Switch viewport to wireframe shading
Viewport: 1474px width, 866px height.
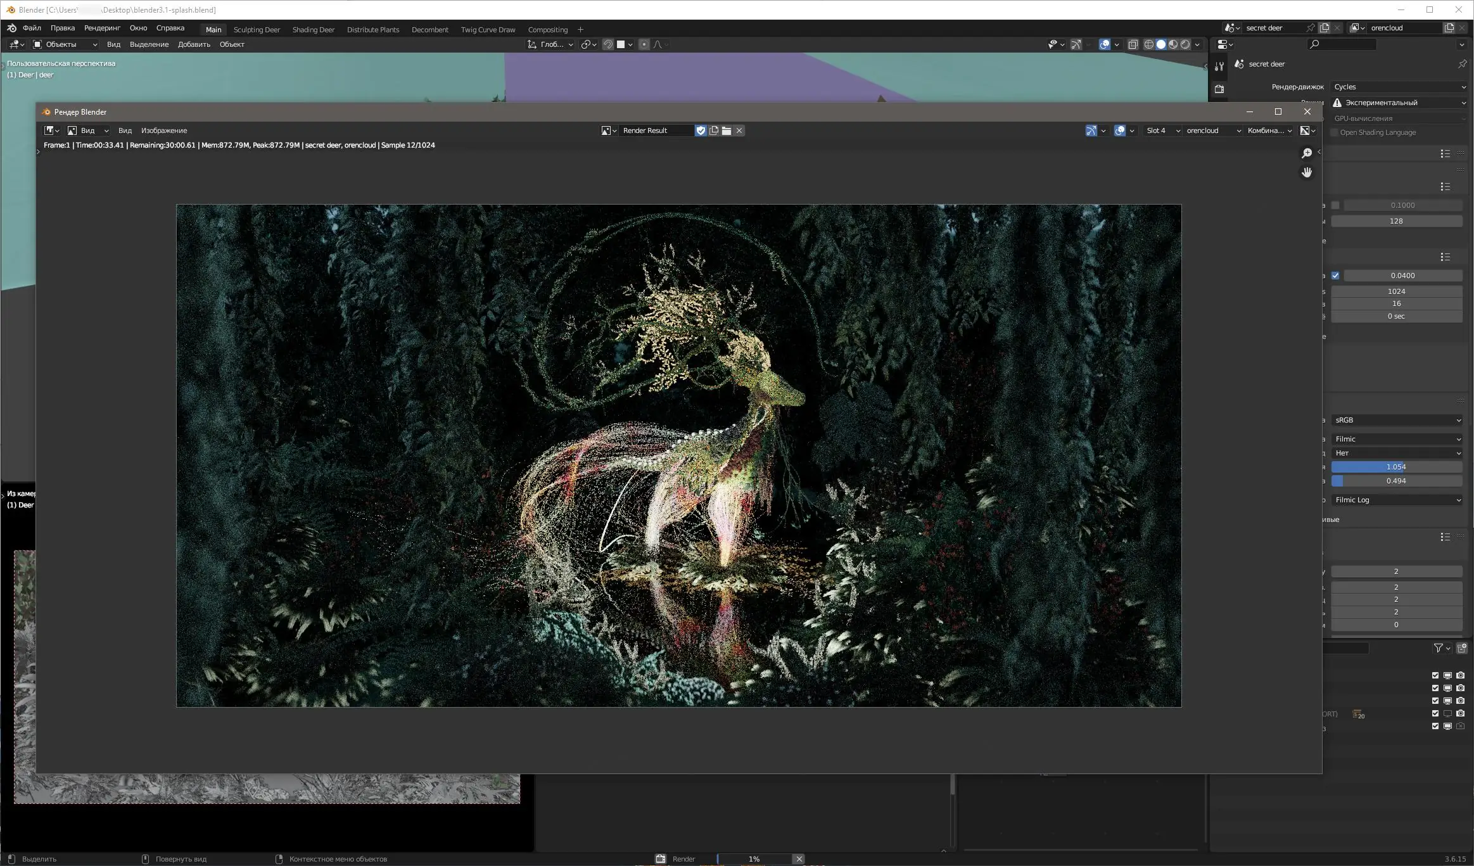[1148, 44]
